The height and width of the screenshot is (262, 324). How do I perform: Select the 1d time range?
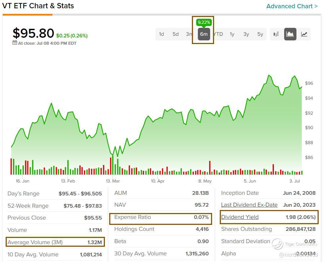click(x=161, y=34)
